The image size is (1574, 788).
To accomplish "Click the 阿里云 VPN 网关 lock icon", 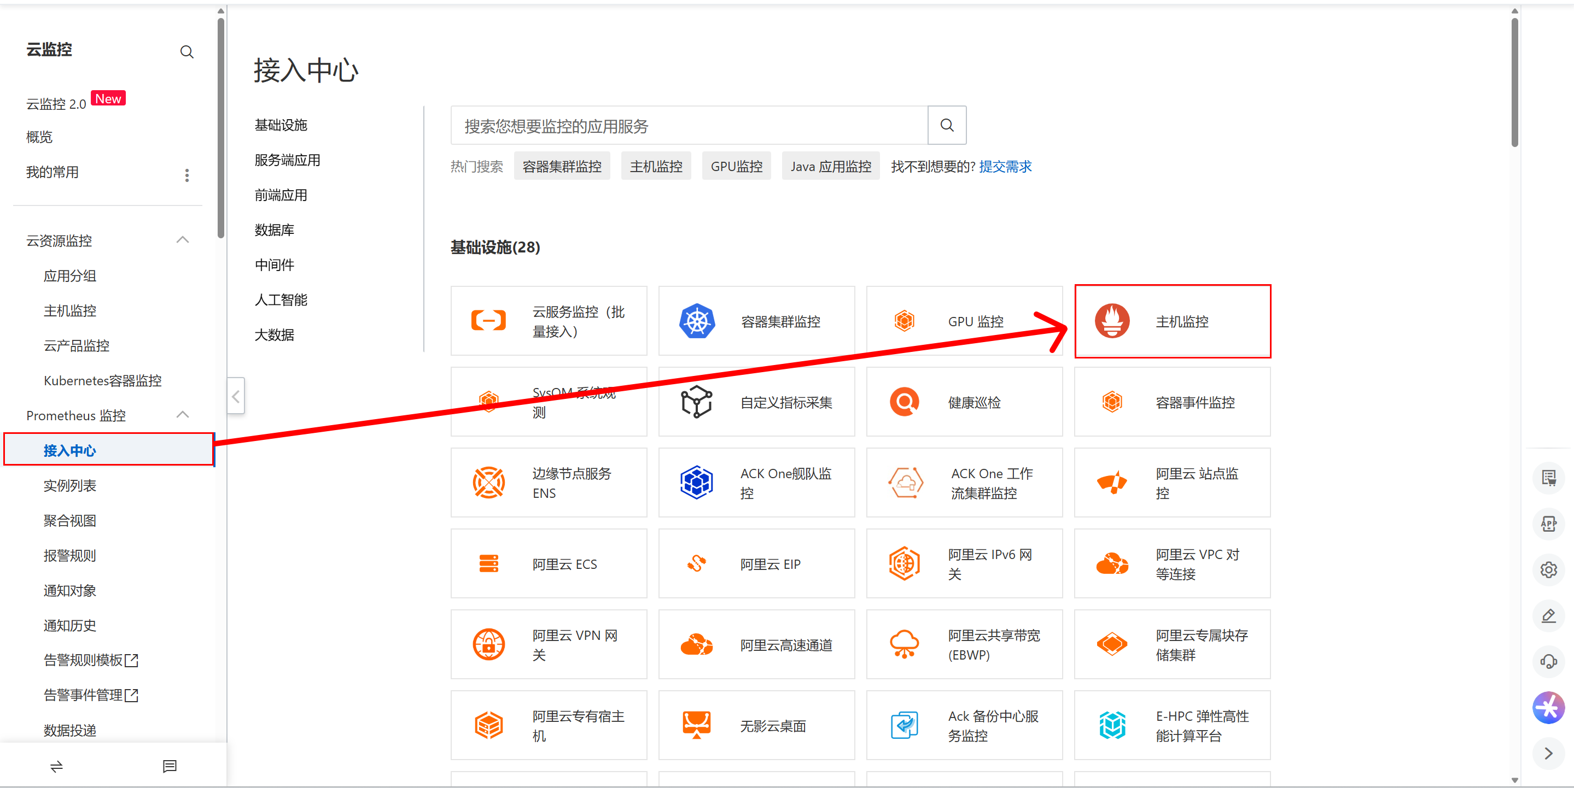I will (x=488, y=644).
